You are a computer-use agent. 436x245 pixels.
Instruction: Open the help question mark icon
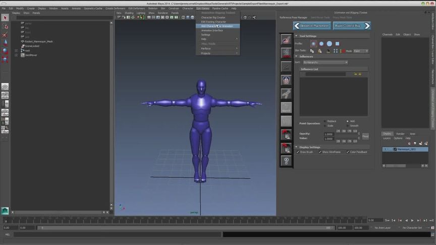click(x=286, y=161)
